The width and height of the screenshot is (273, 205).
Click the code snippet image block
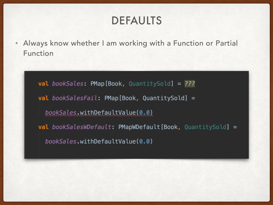pyautogui.click(x=136, y=115)
